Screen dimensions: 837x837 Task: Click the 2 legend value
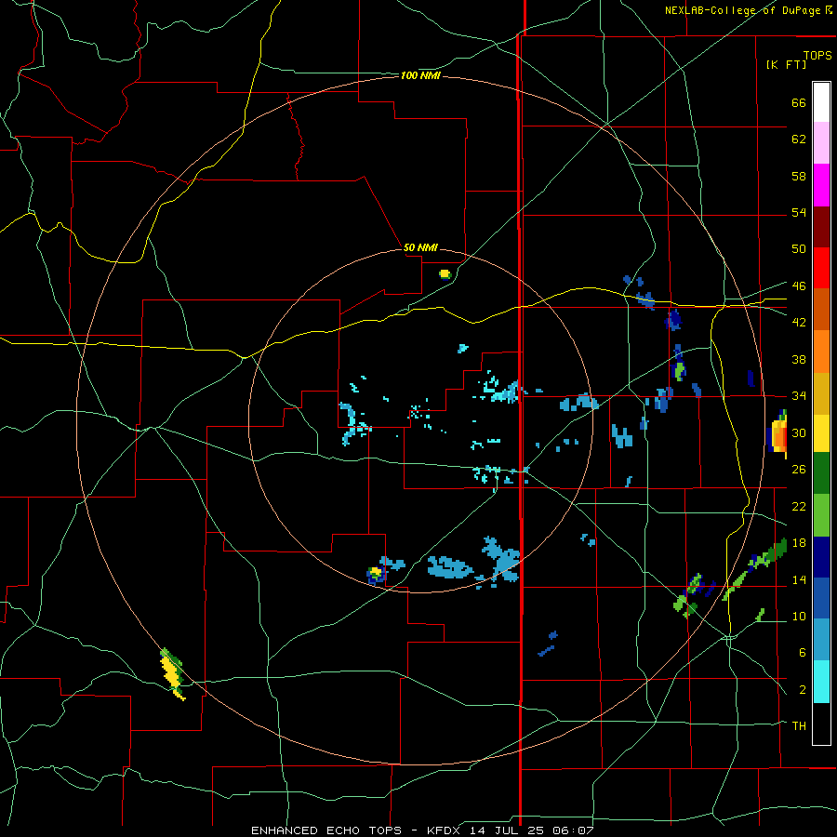point(803,690)
